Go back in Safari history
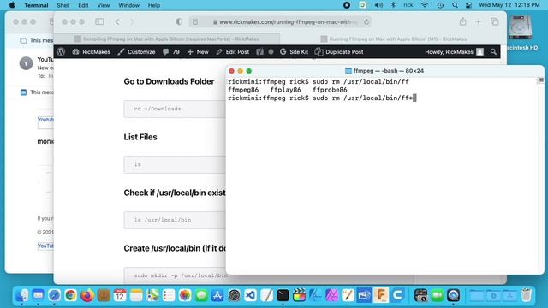The height and width of the screenshot is (308, 548). (x=117, y=21)
